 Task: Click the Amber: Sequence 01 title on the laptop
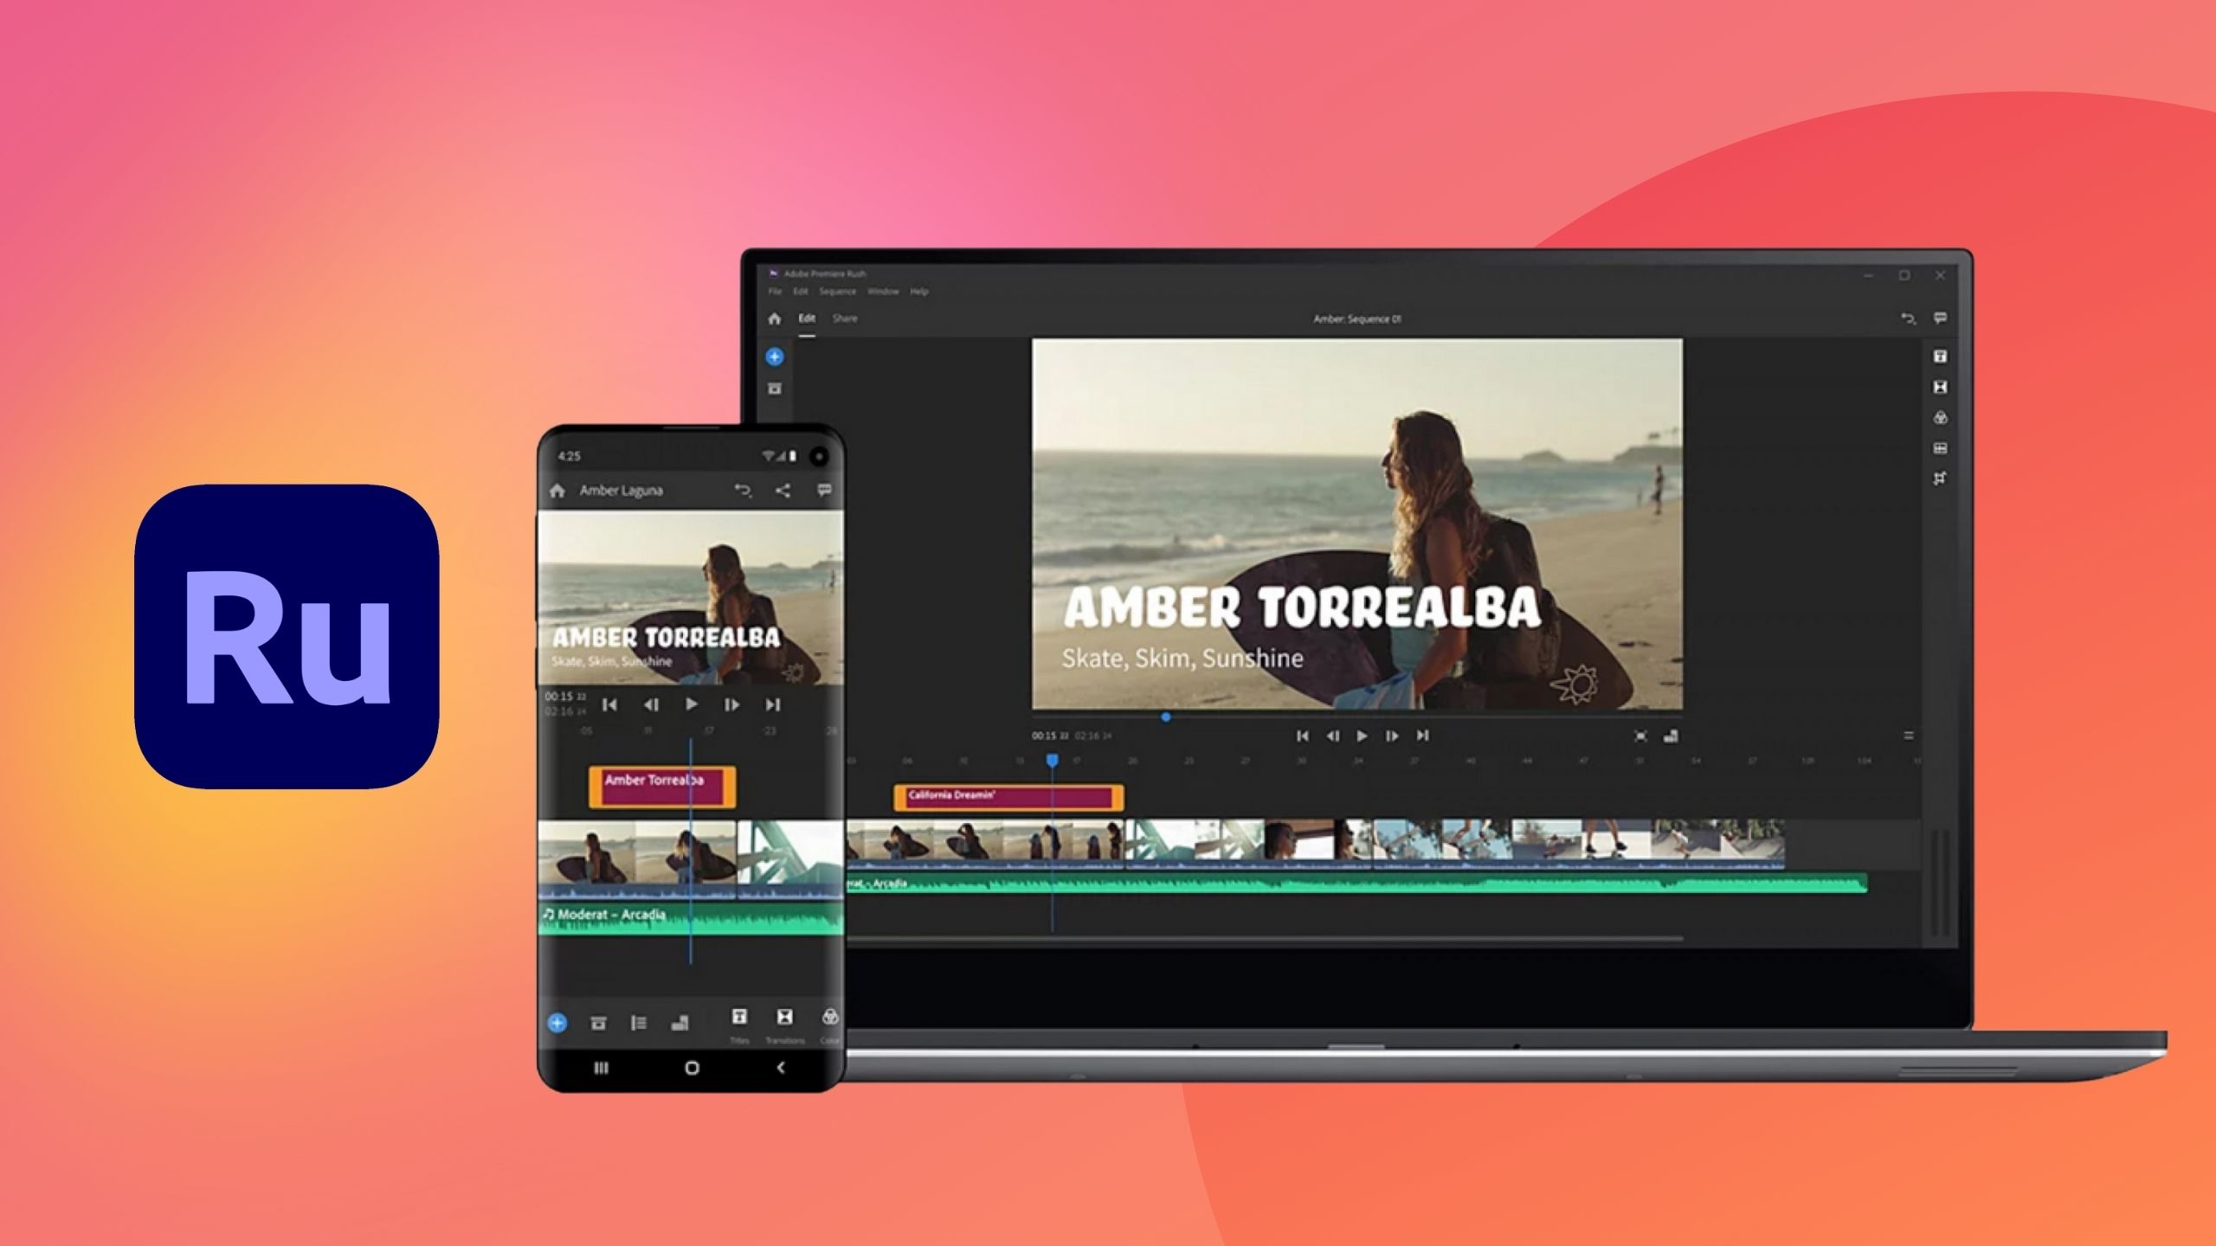(1357, 319)
